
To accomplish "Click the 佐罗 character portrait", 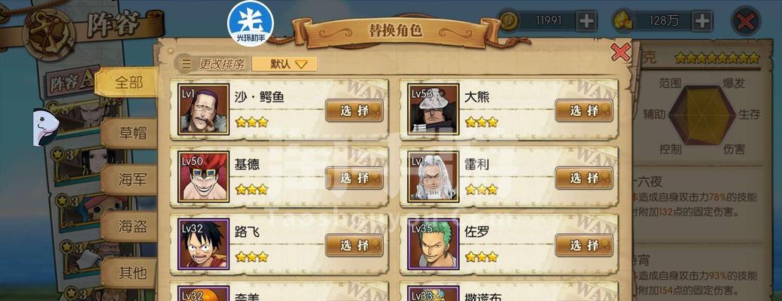I will coord(434,244).
